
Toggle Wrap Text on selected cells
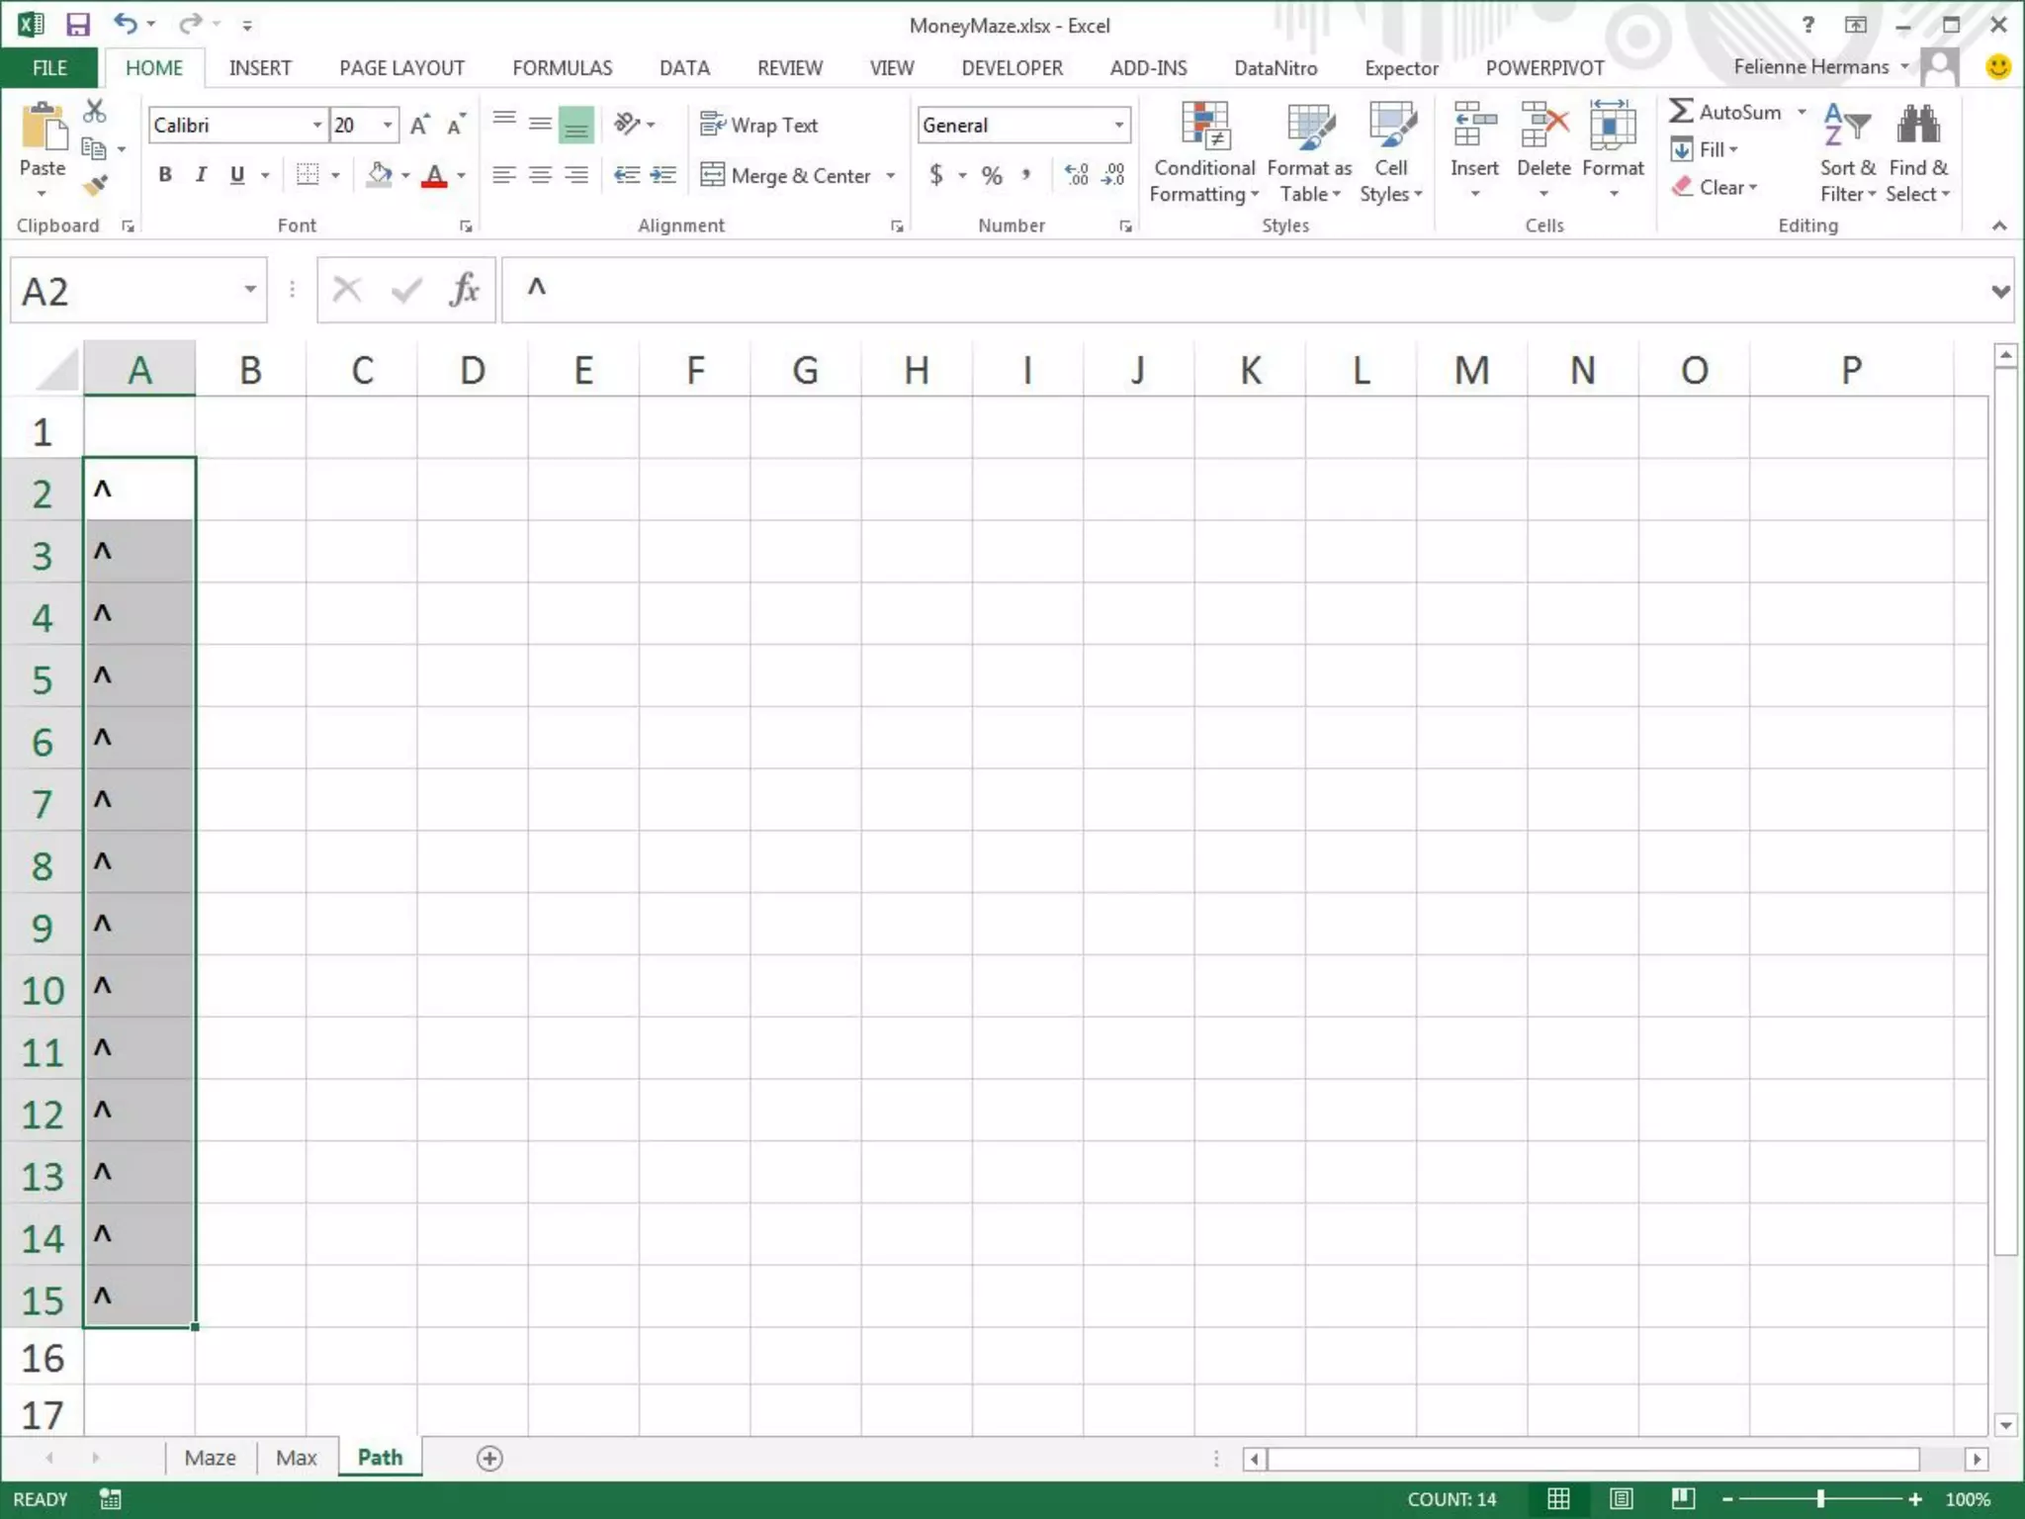[759, 126]
